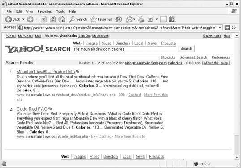Open the Mail icon dropdown arrow
The image size is (241, 168).
(134, 19)
